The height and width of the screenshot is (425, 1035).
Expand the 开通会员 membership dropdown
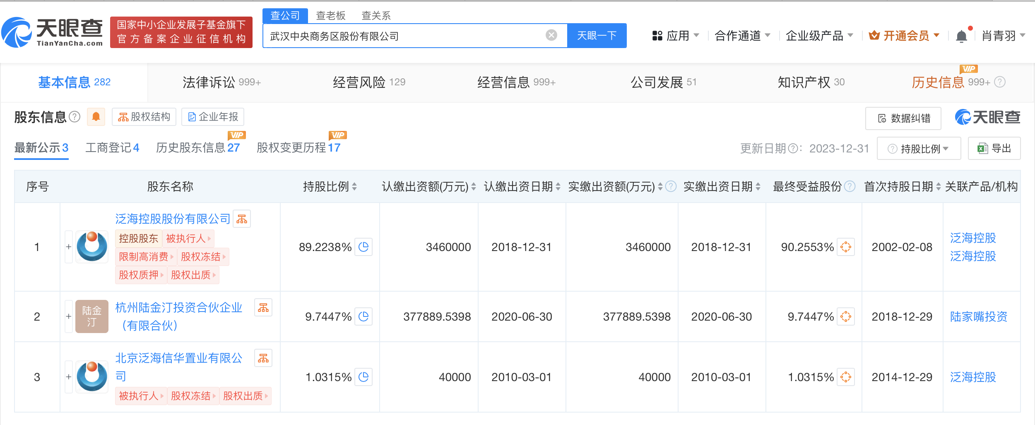click(x=904, y=36)
